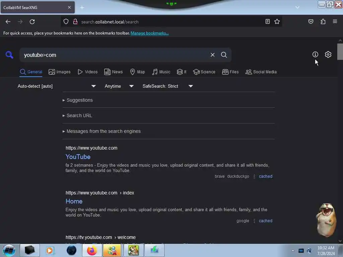Screen dimensions: 343x257
Task: Open the Windows Start orb
Action: [x=9, y=250]
